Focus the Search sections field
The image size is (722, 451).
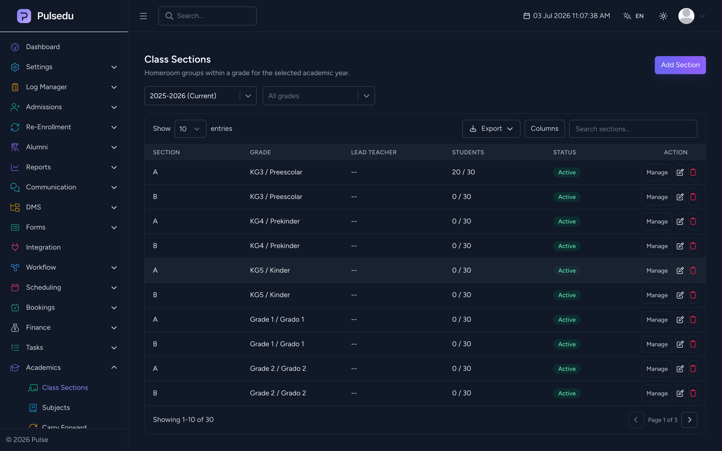[633, 129]
